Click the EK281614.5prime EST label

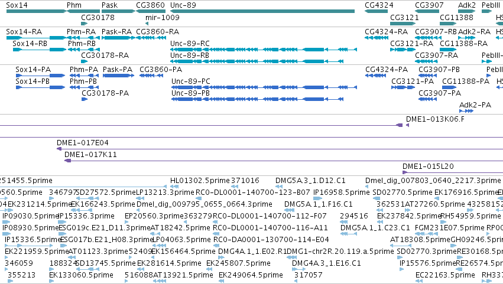coord(170,263)
